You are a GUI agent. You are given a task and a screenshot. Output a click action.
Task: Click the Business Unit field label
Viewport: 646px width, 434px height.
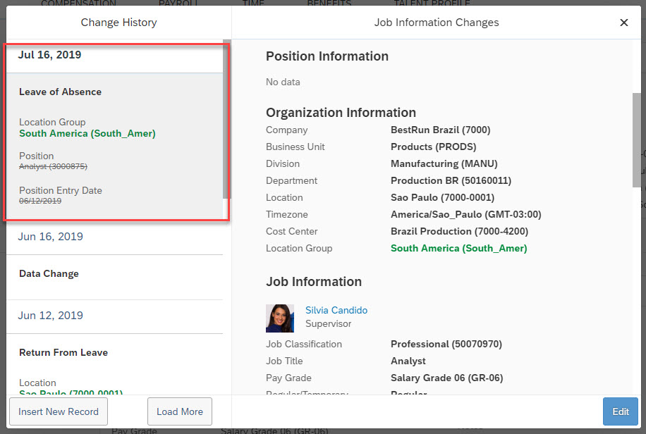[x=295, y=147]
